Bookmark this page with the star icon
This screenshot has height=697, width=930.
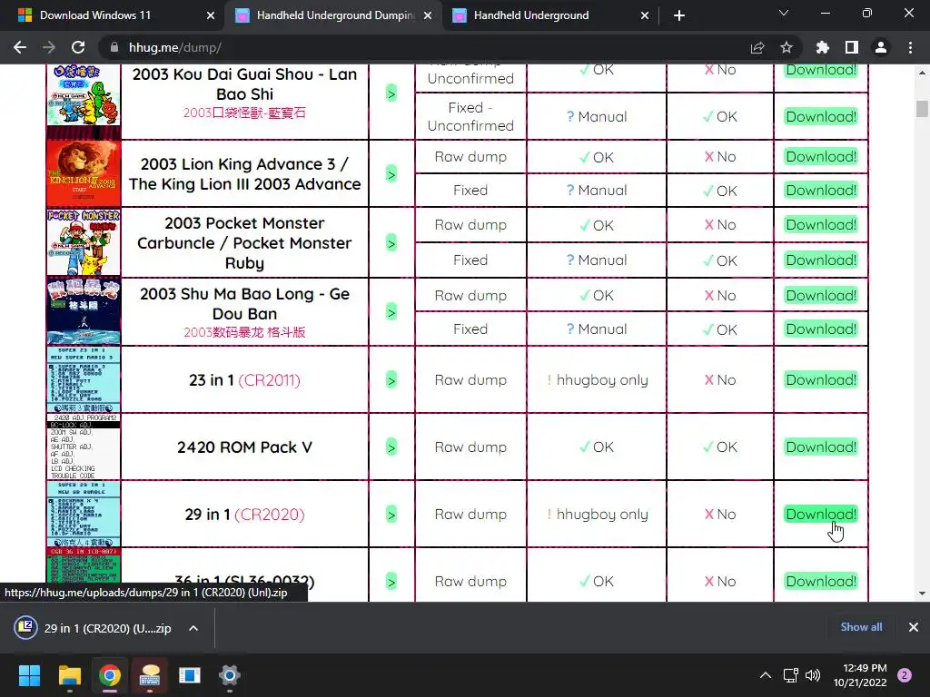click(787, 47)
